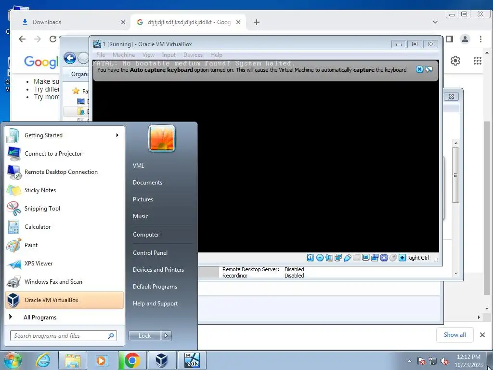Click the blue arrow host key capture icon
The width and height of the screenshot is (493, 370).
[x=402, y=258]
